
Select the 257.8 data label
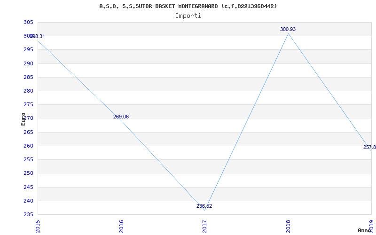(x=369, y=147)
